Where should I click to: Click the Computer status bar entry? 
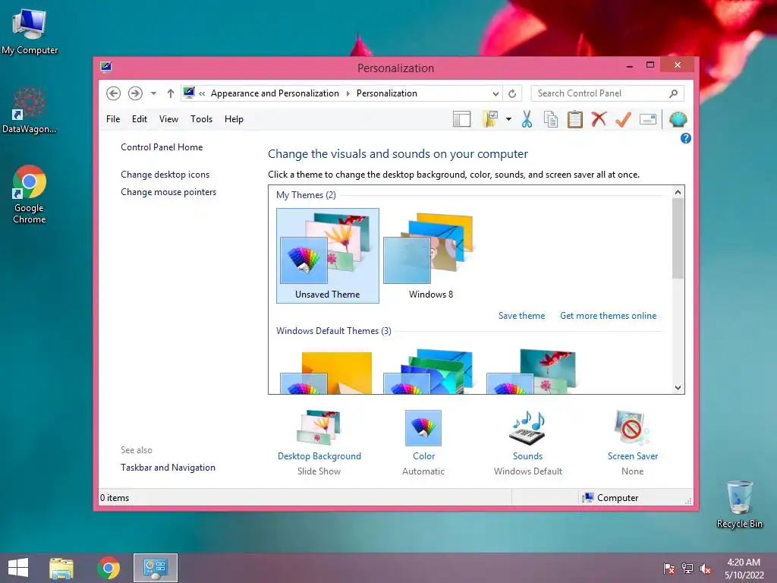[x=611, y=498]
